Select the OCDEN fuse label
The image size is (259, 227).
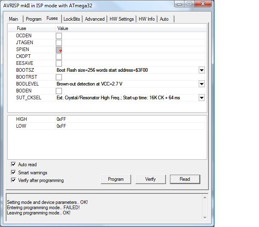(23, 36)
